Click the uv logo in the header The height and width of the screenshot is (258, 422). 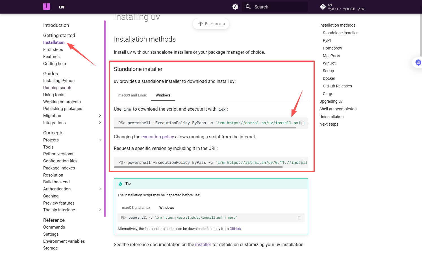pos(47,7)
